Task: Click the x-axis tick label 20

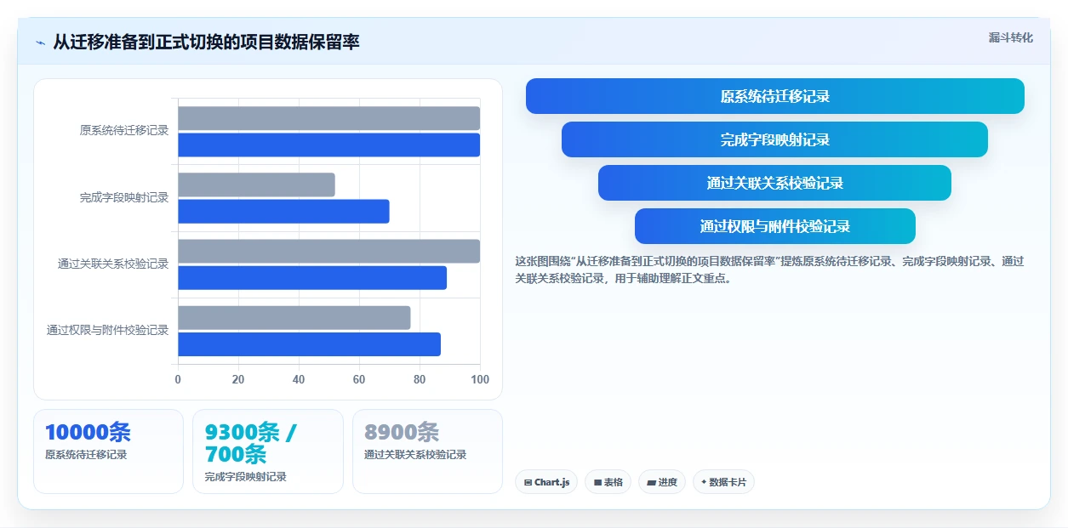Action: click(x=238, y=379)
